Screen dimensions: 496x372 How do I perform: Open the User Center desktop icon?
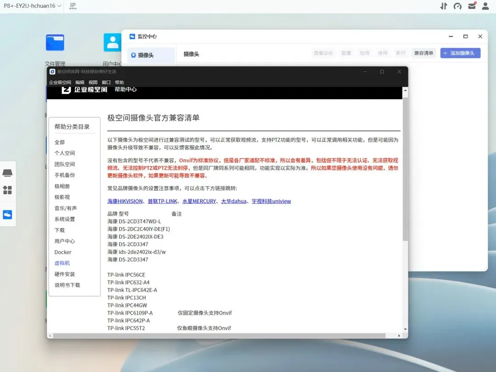pos(113,43)
